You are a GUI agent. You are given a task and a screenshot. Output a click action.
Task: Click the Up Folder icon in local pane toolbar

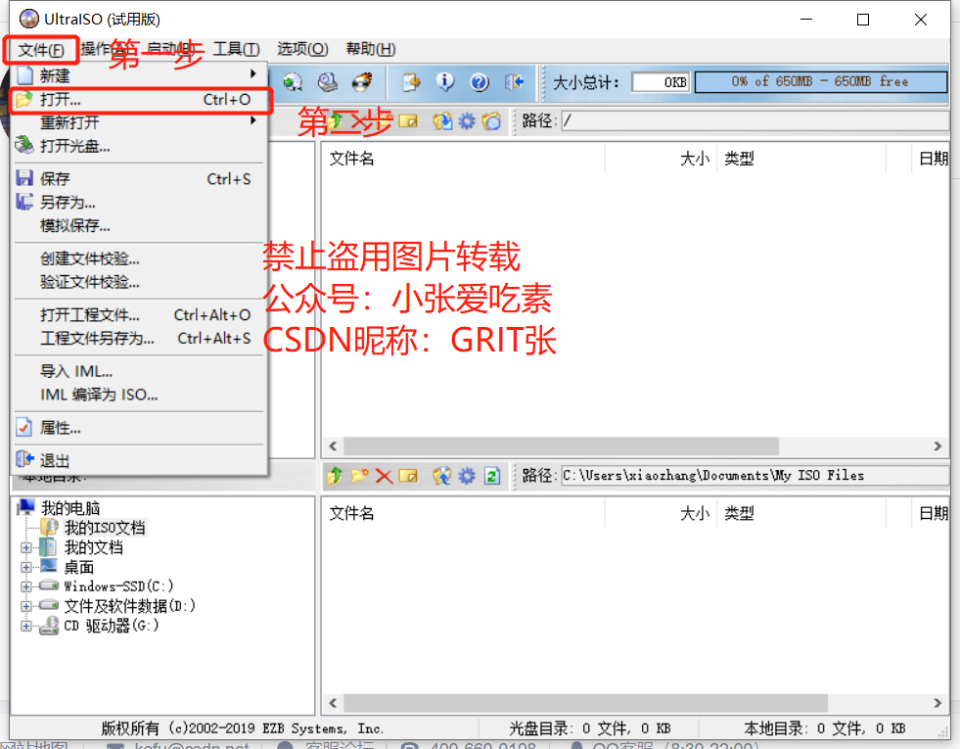(335, 476)
